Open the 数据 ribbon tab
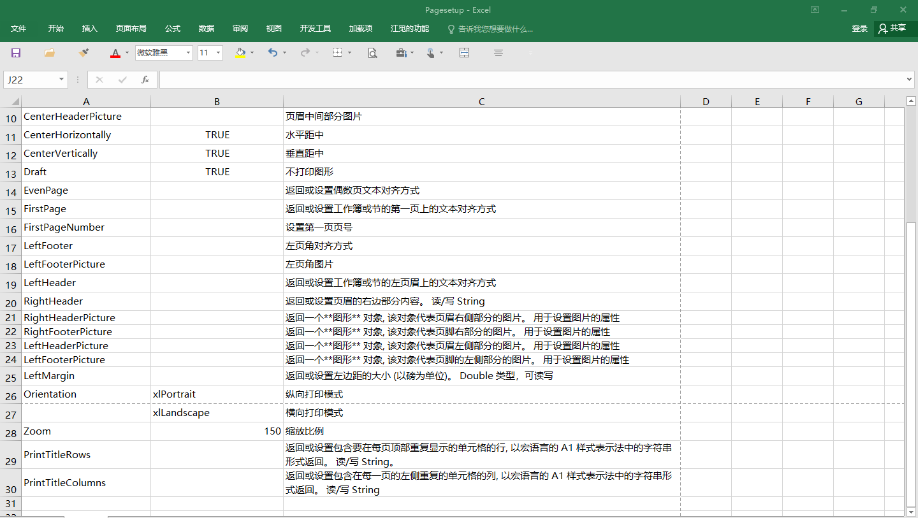Viewport: 923px width, 518px height. (207, 29)
